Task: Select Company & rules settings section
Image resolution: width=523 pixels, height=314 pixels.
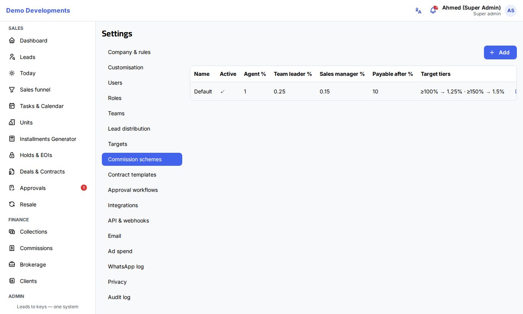Action: [142, 52]
